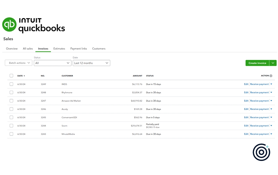Screen dimensions: 278x175
Task: Open the Batch actions dropdown
Action: (18, 63)
